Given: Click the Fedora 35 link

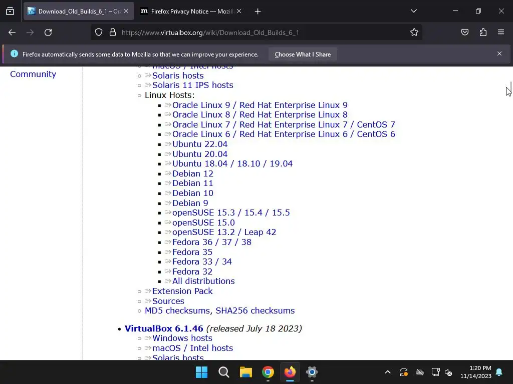Looking at the screenshot, I should [192, 252].
